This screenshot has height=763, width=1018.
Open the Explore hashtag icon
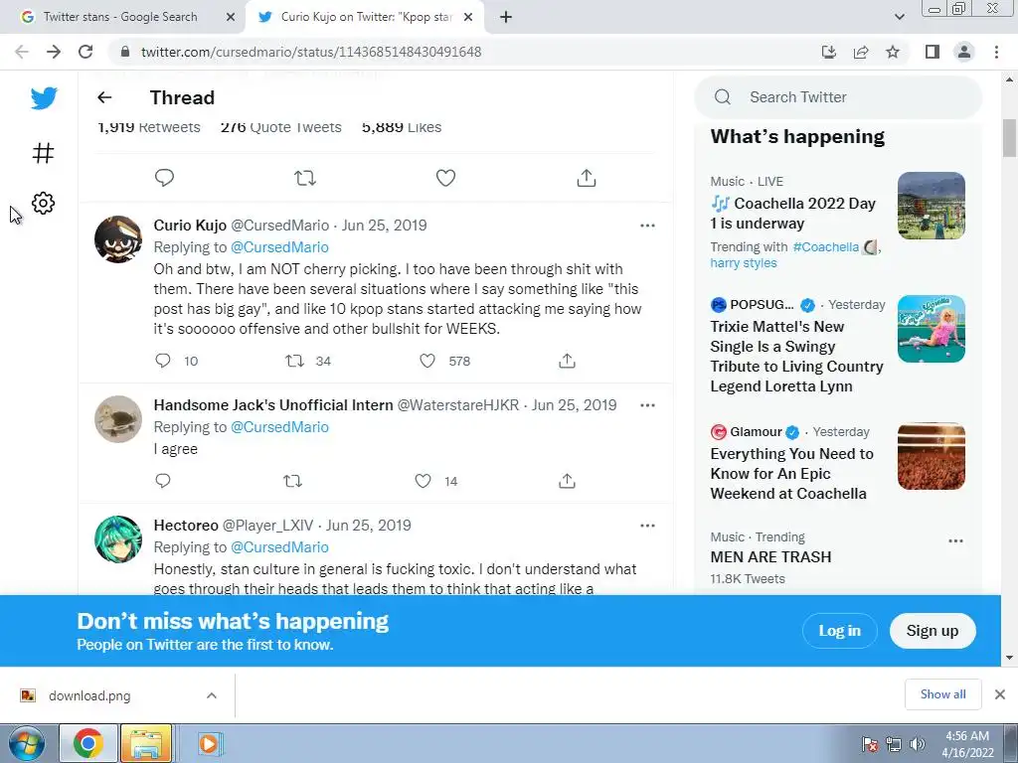coord(43,153)
